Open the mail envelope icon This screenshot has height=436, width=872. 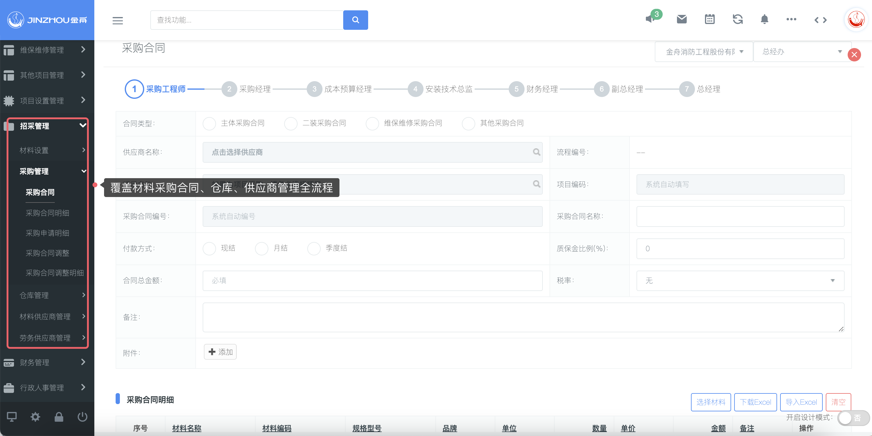682,19
